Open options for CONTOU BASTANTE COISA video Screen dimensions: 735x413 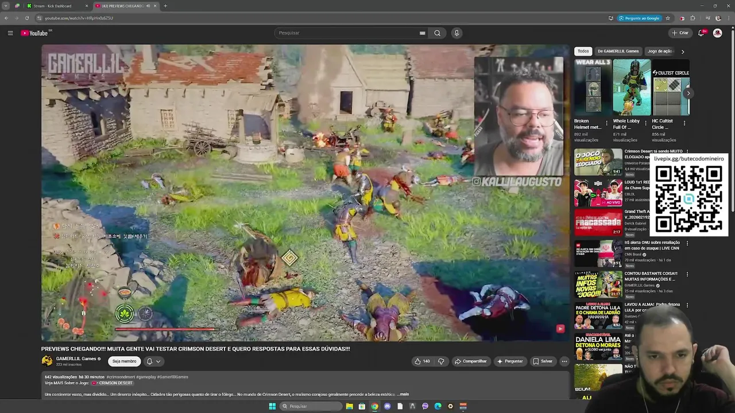click(687, 274)
